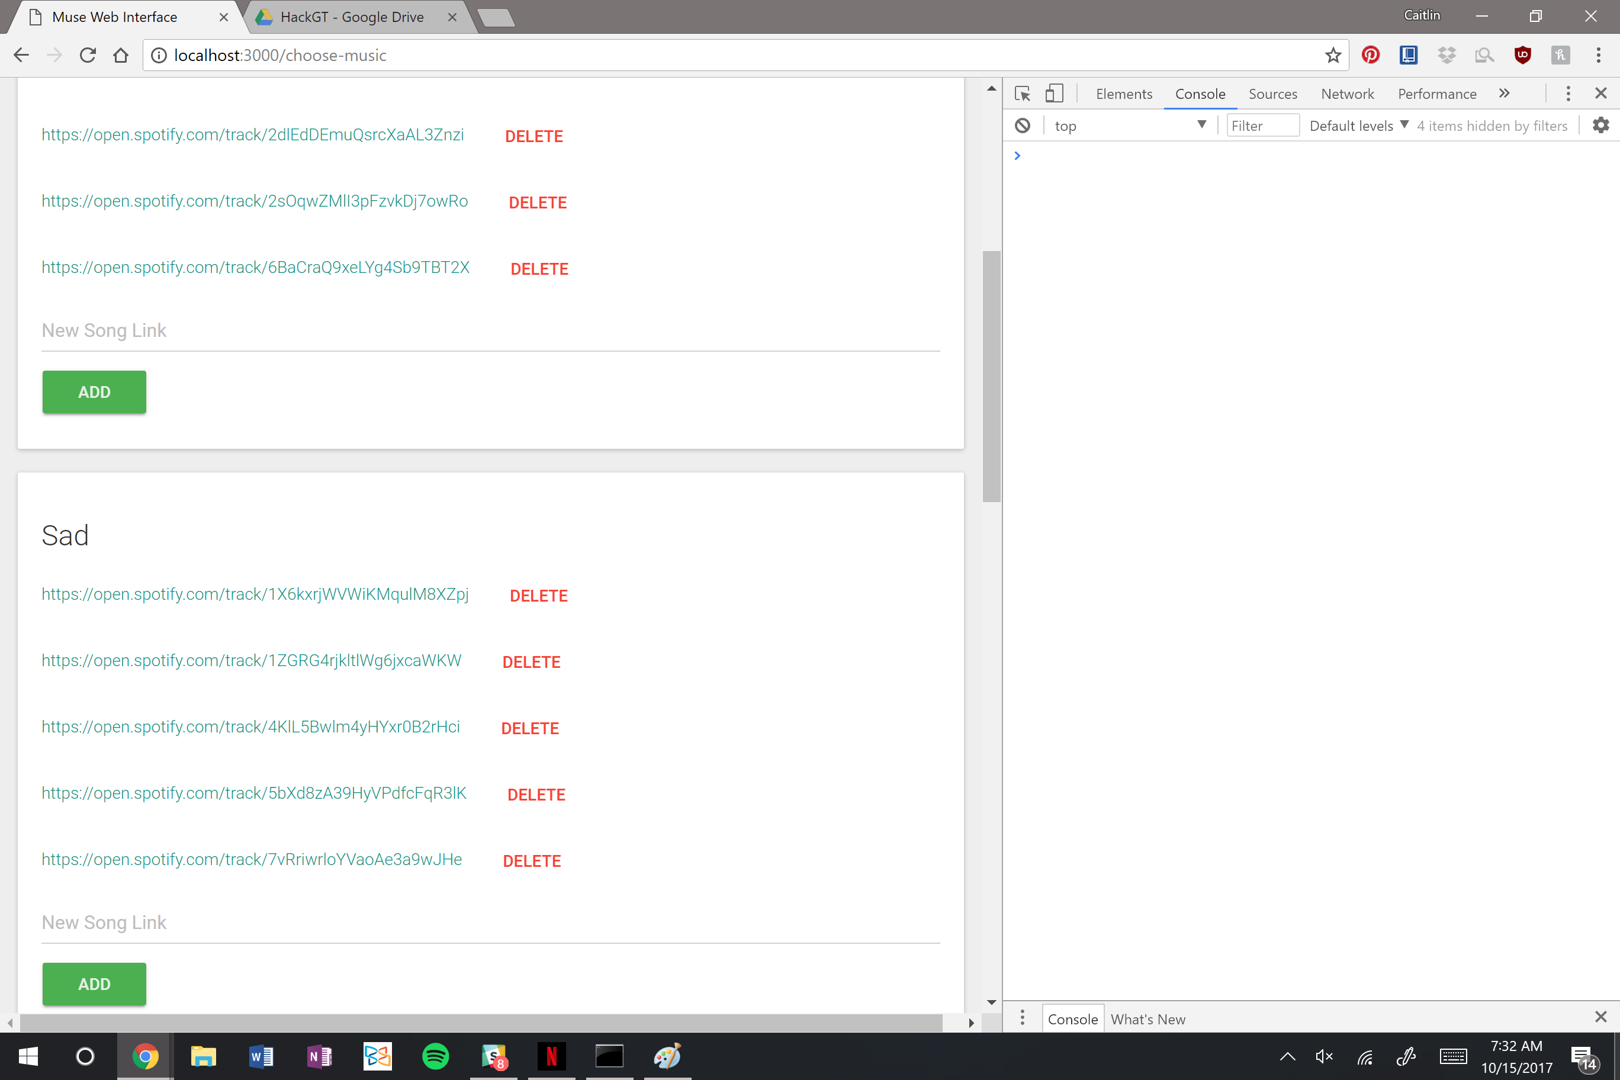
Task: Open the Default levels dropdown
Action: tap(1358, 126)
